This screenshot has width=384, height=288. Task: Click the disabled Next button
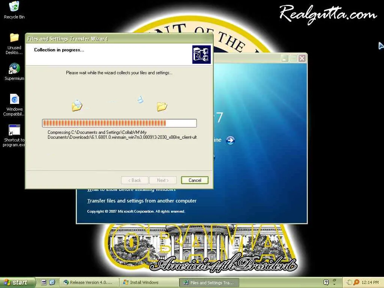(163, 180)
